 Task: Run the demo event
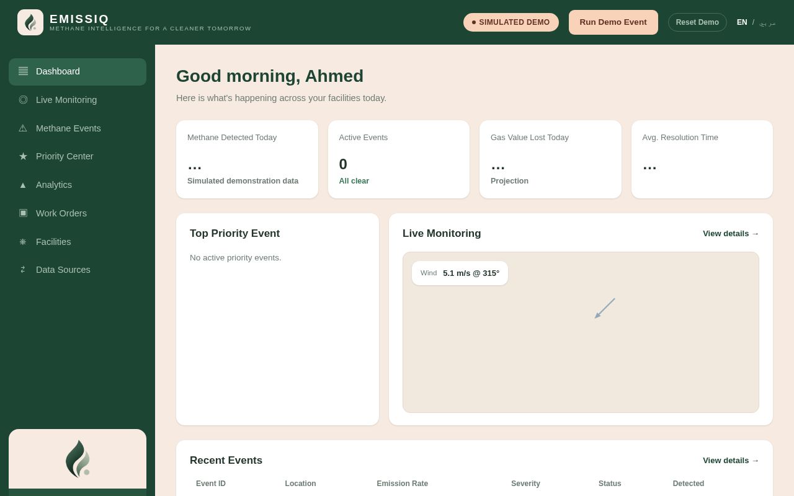point(613,22)
